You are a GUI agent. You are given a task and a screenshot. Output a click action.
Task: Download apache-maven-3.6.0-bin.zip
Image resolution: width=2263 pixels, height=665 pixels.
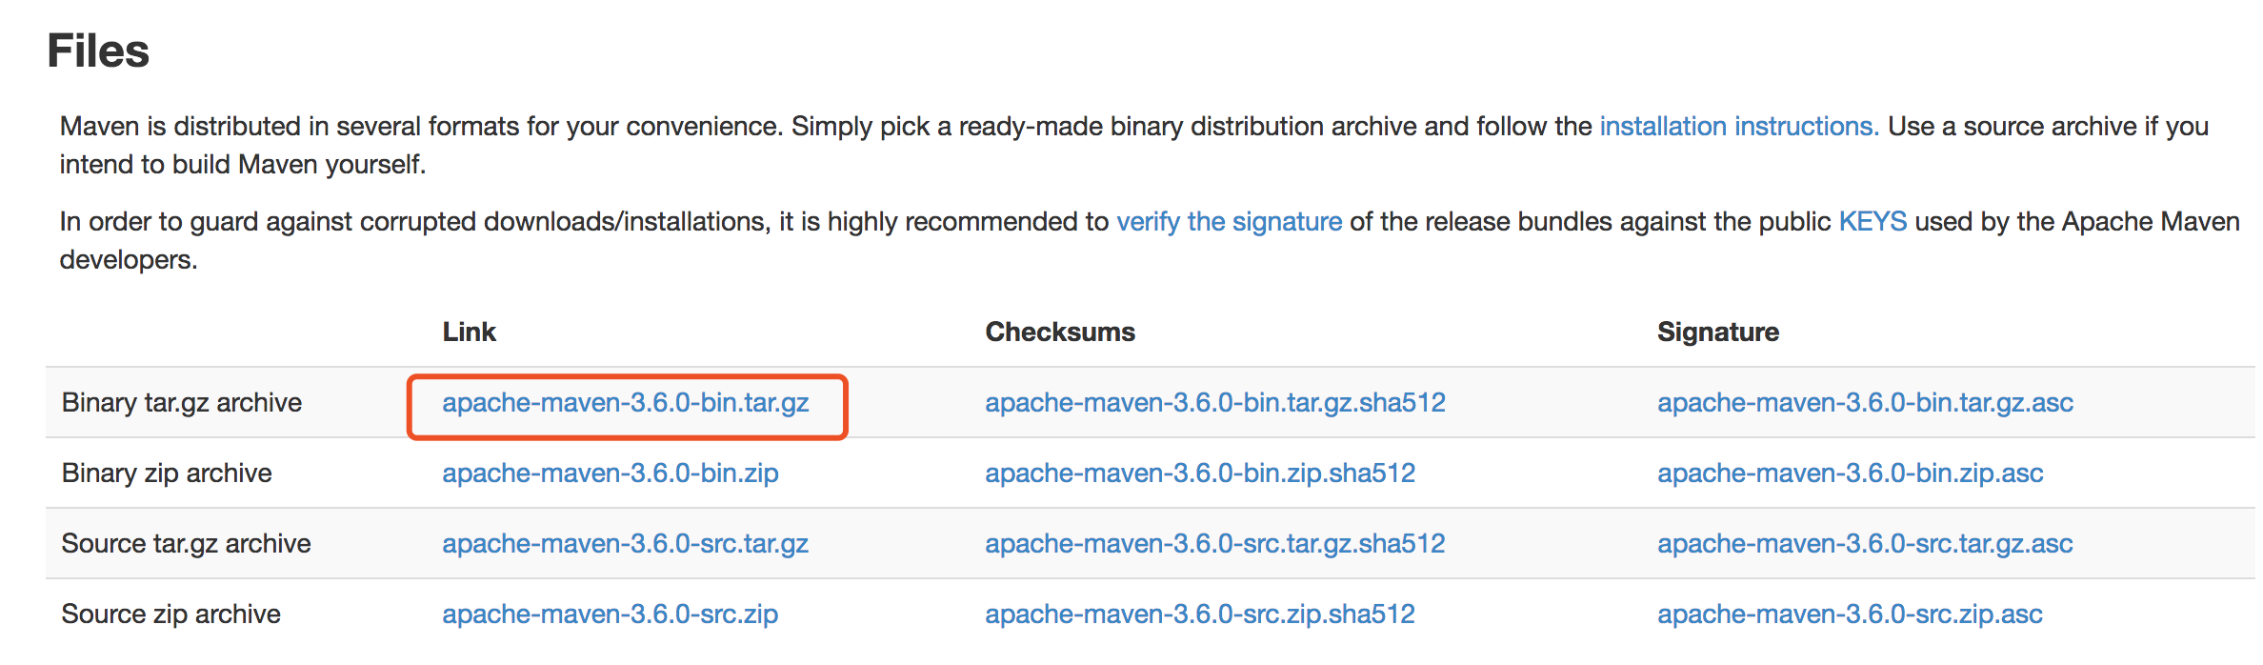tap(611, 474)
